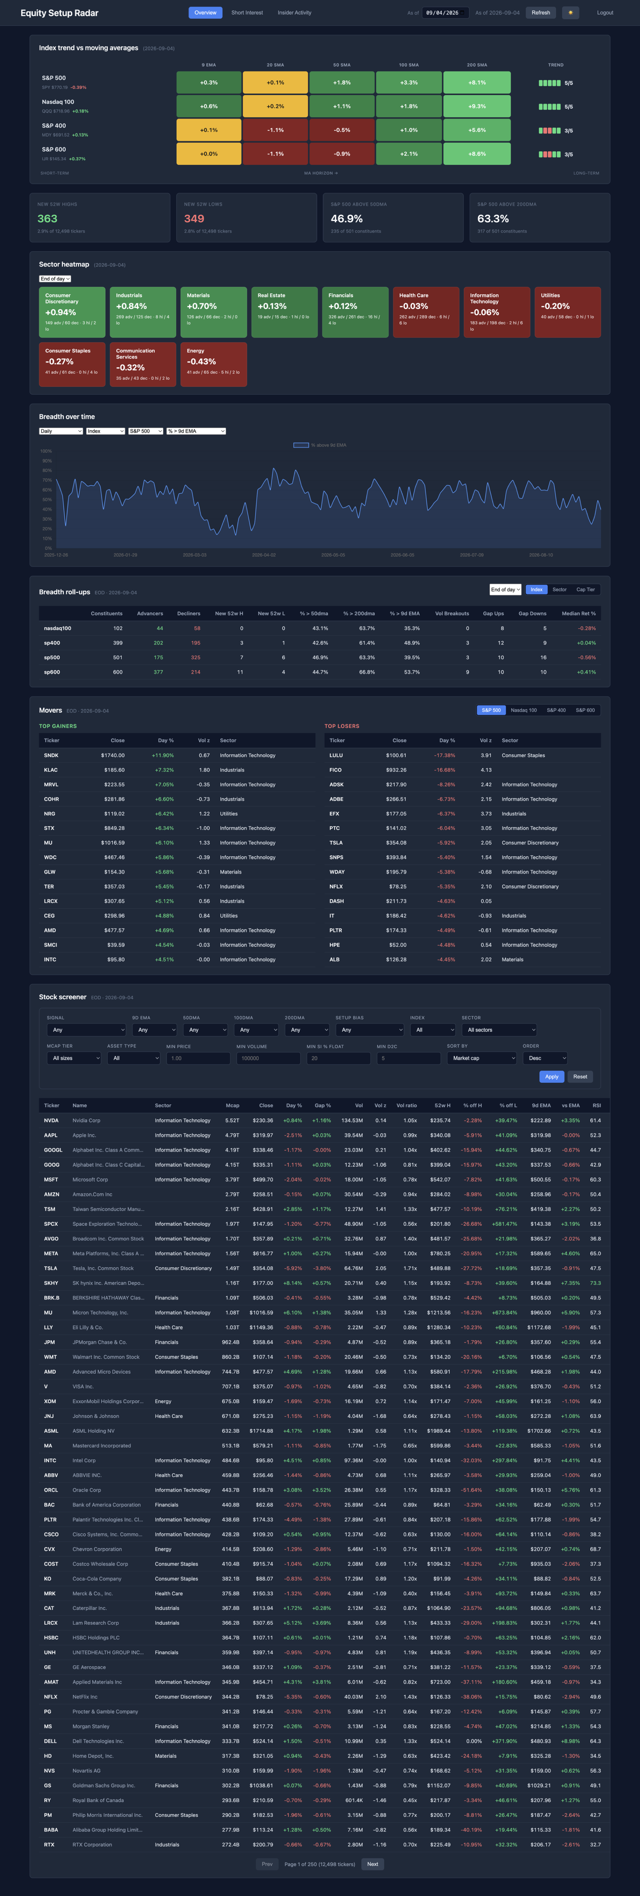Click the Min Volume input field
This screenshot has width=640, height=1896.
click(268, 1058)
